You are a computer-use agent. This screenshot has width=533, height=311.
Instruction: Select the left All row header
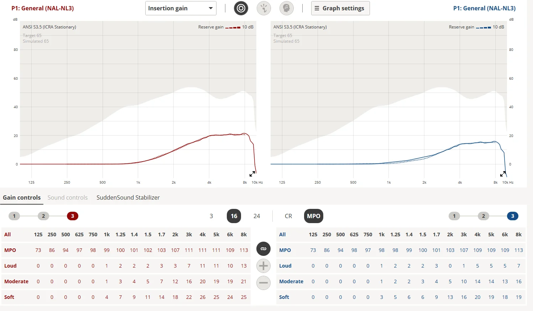tap(7, 234)
